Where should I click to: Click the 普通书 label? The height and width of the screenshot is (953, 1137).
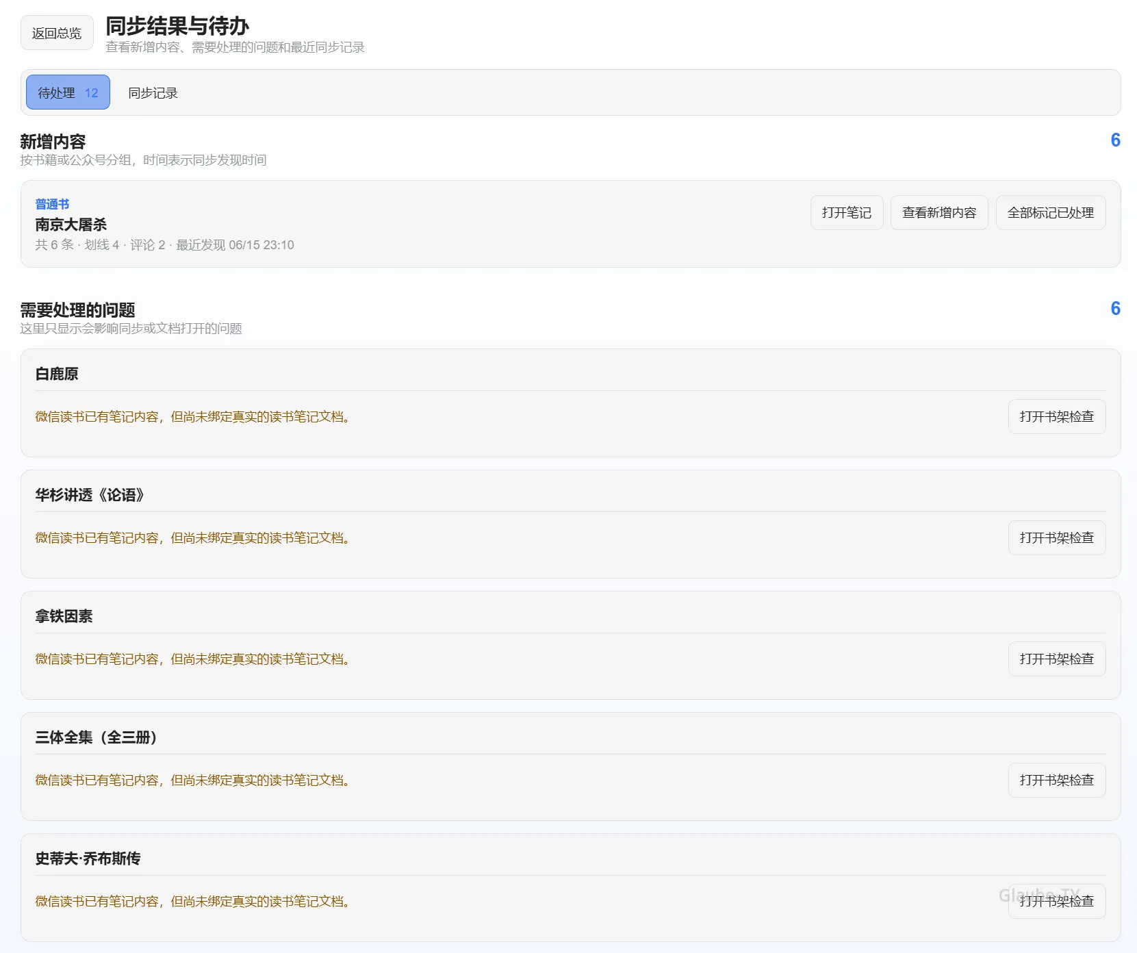[52, 204]
